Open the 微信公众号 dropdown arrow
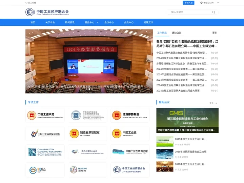Viewport: 244px width, 183px height. [x=218, y=3]
